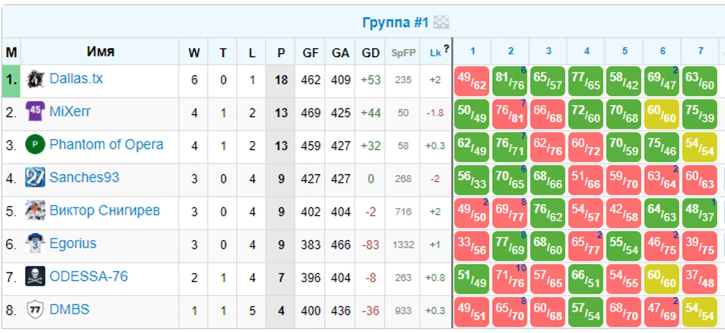725x333 pixels.
Task: Click MiXerr's purple jersey avatar
Action: click(35, 112)
